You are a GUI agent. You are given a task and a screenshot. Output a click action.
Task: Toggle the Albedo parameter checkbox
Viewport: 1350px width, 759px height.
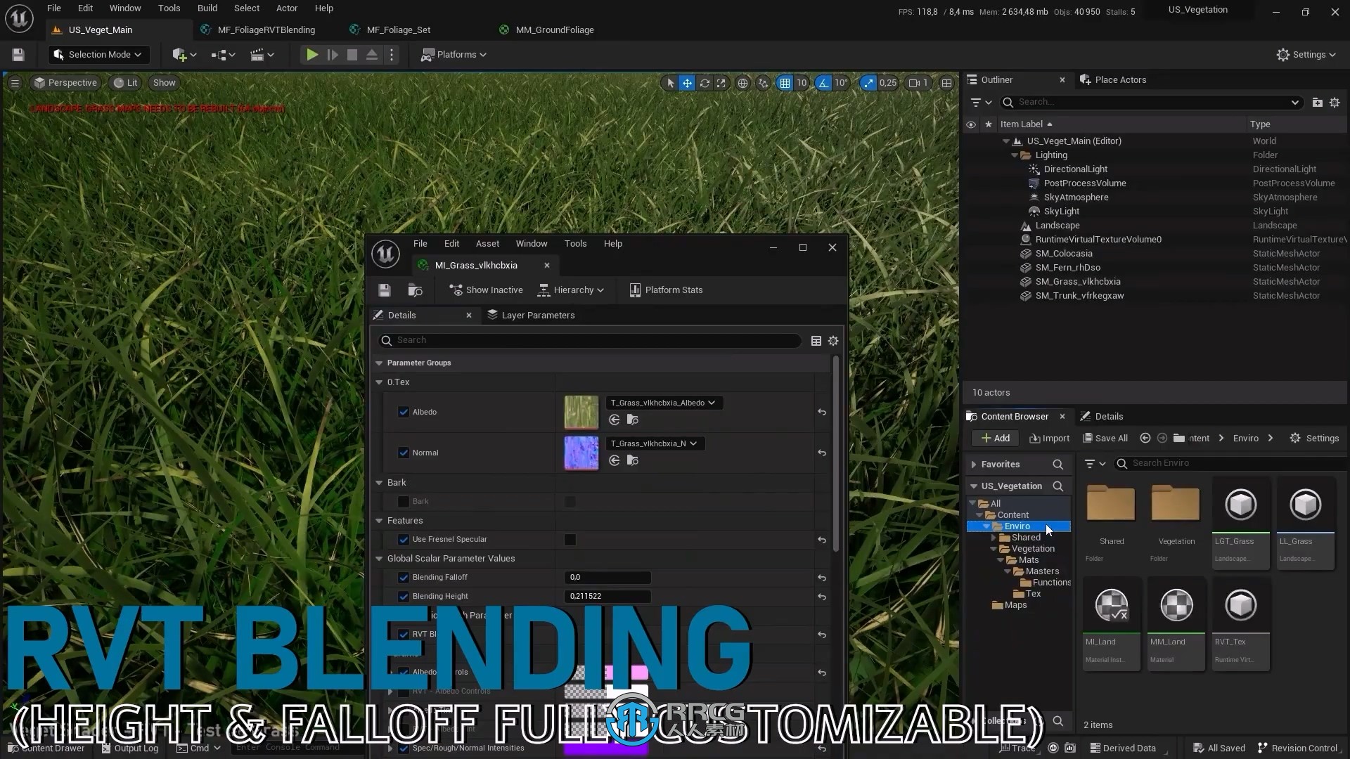(x=404, y=412)
